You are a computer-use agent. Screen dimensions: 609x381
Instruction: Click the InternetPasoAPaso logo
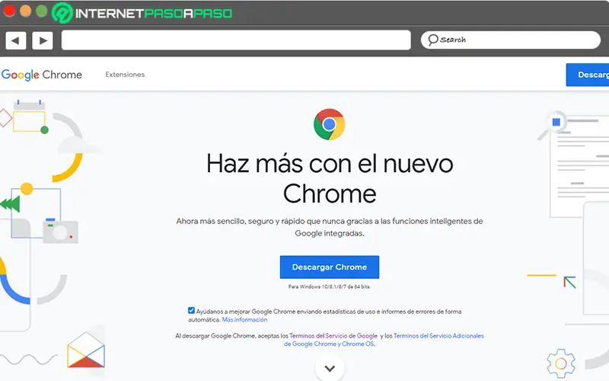pyautogui.click(x=142, y=13)
